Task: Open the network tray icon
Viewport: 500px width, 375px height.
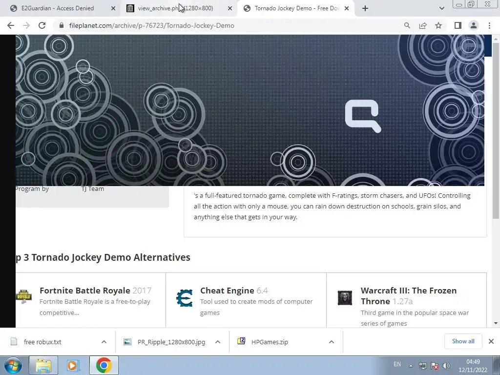Action: pos(422,366)
